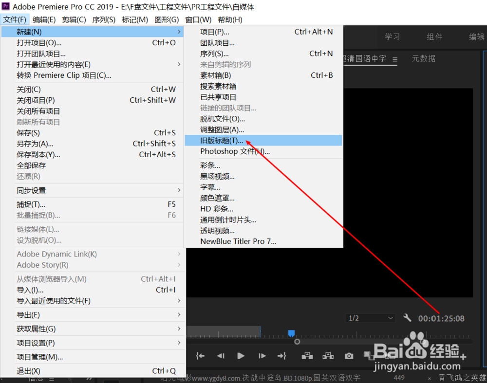
Task: Choose 项目管理(M)... menu item
Action: [x=93, y=357]
